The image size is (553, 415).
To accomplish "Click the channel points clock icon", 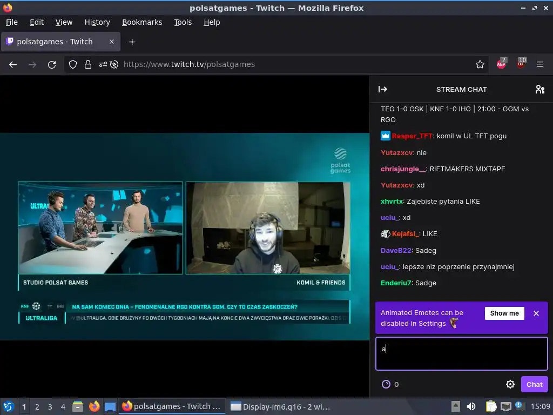I will (386, 384).
